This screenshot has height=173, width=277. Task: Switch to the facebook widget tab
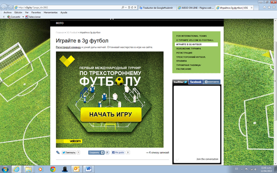point(196,82)
